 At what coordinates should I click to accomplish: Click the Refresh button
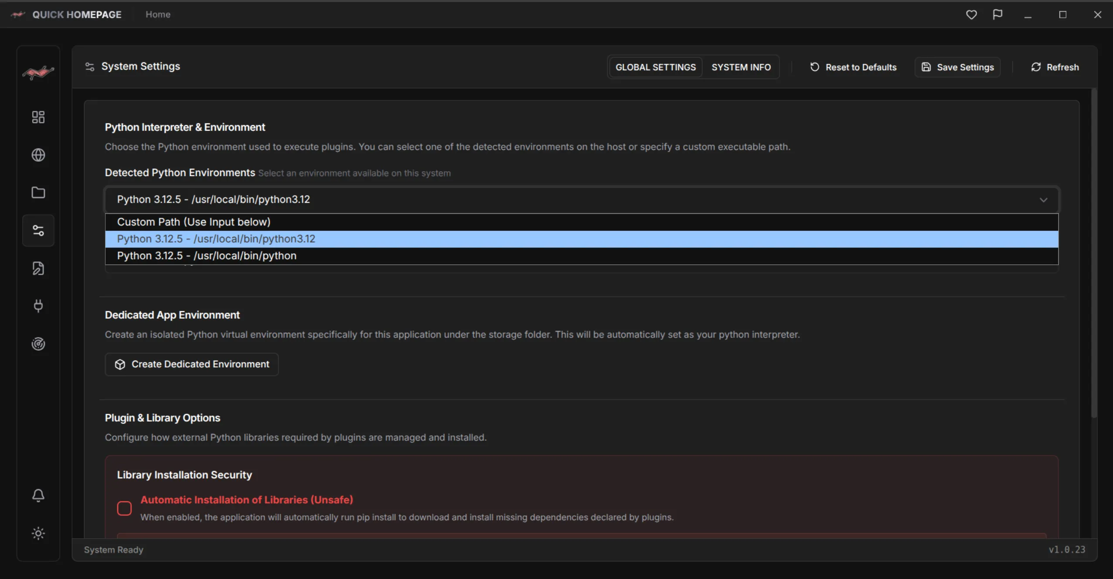click(1055, 67)
